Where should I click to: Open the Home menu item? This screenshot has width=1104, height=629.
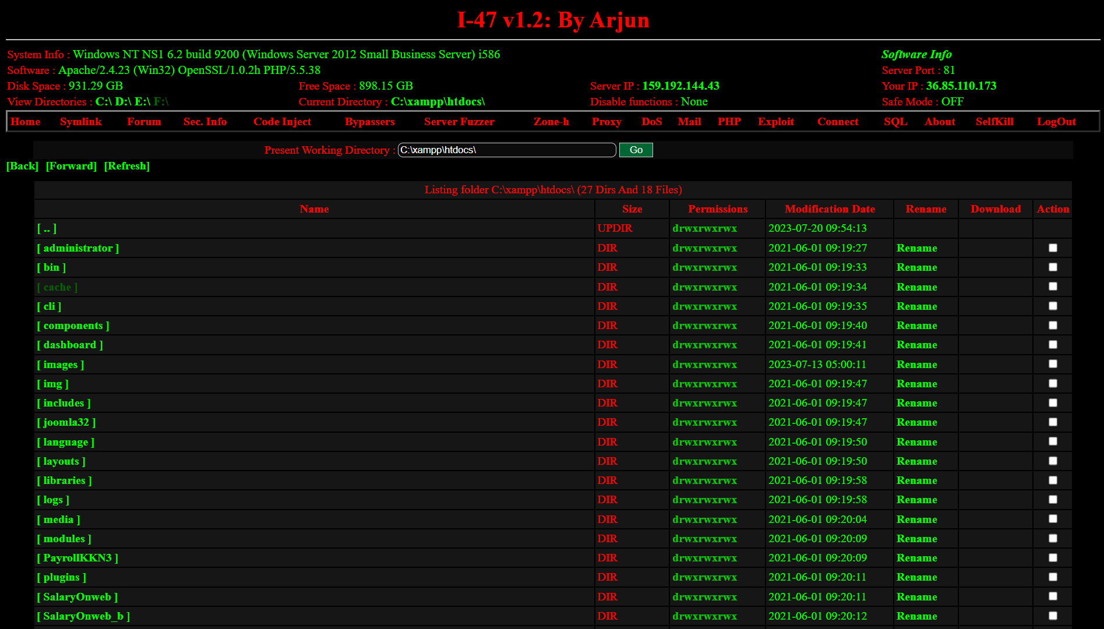tap(26, 122)
